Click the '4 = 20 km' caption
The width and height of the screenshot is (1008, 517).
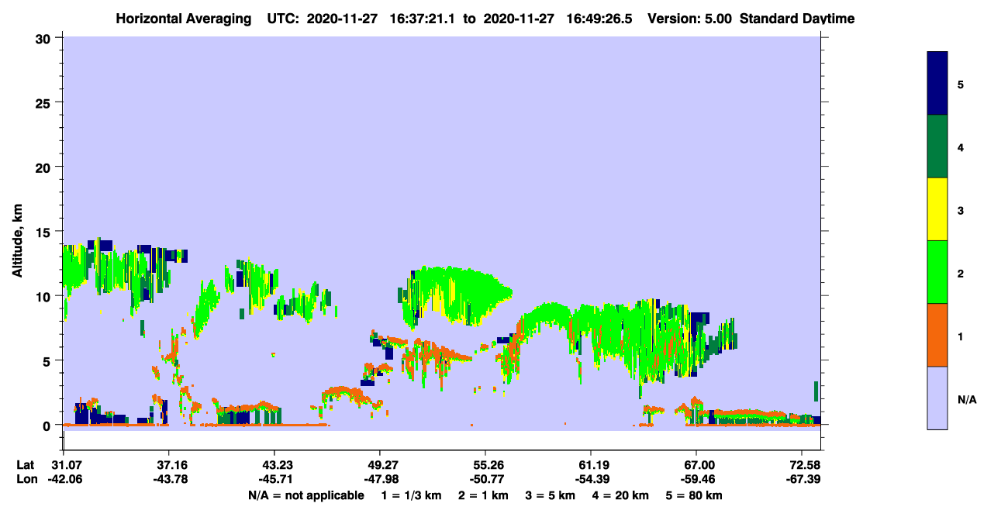619,495
